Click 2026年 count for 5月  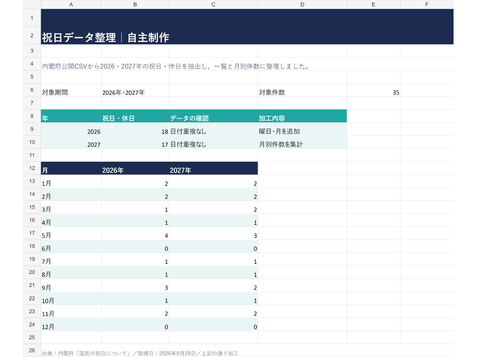pyautogui.click(x=135, y=233)
